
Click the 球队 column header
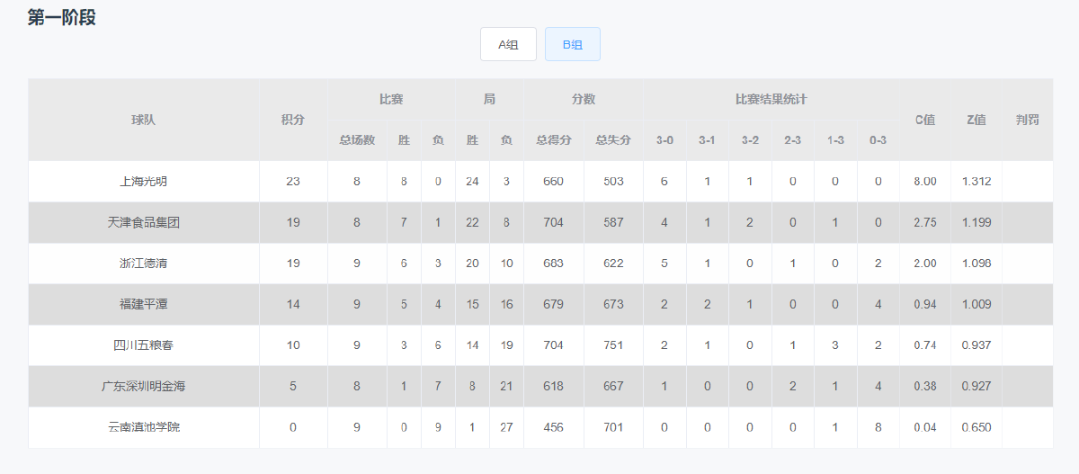[144, 120]
